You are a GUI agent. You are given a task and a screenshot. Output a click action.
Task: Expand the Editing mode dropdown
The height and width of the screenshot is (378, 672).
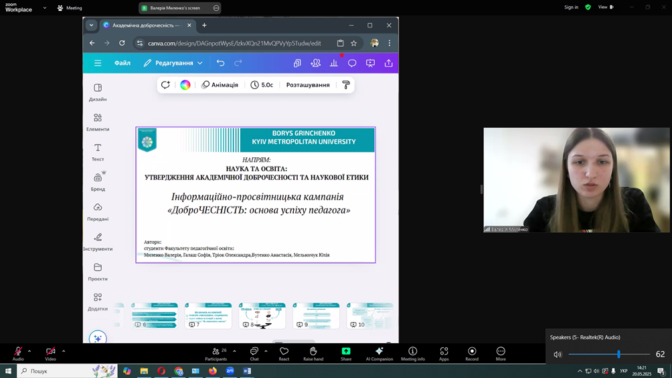point(173,63)
